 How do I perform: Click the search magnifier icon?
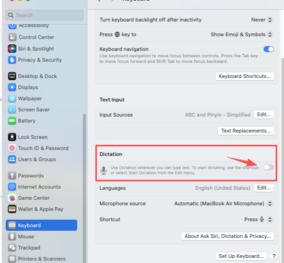tap(11, 15)
